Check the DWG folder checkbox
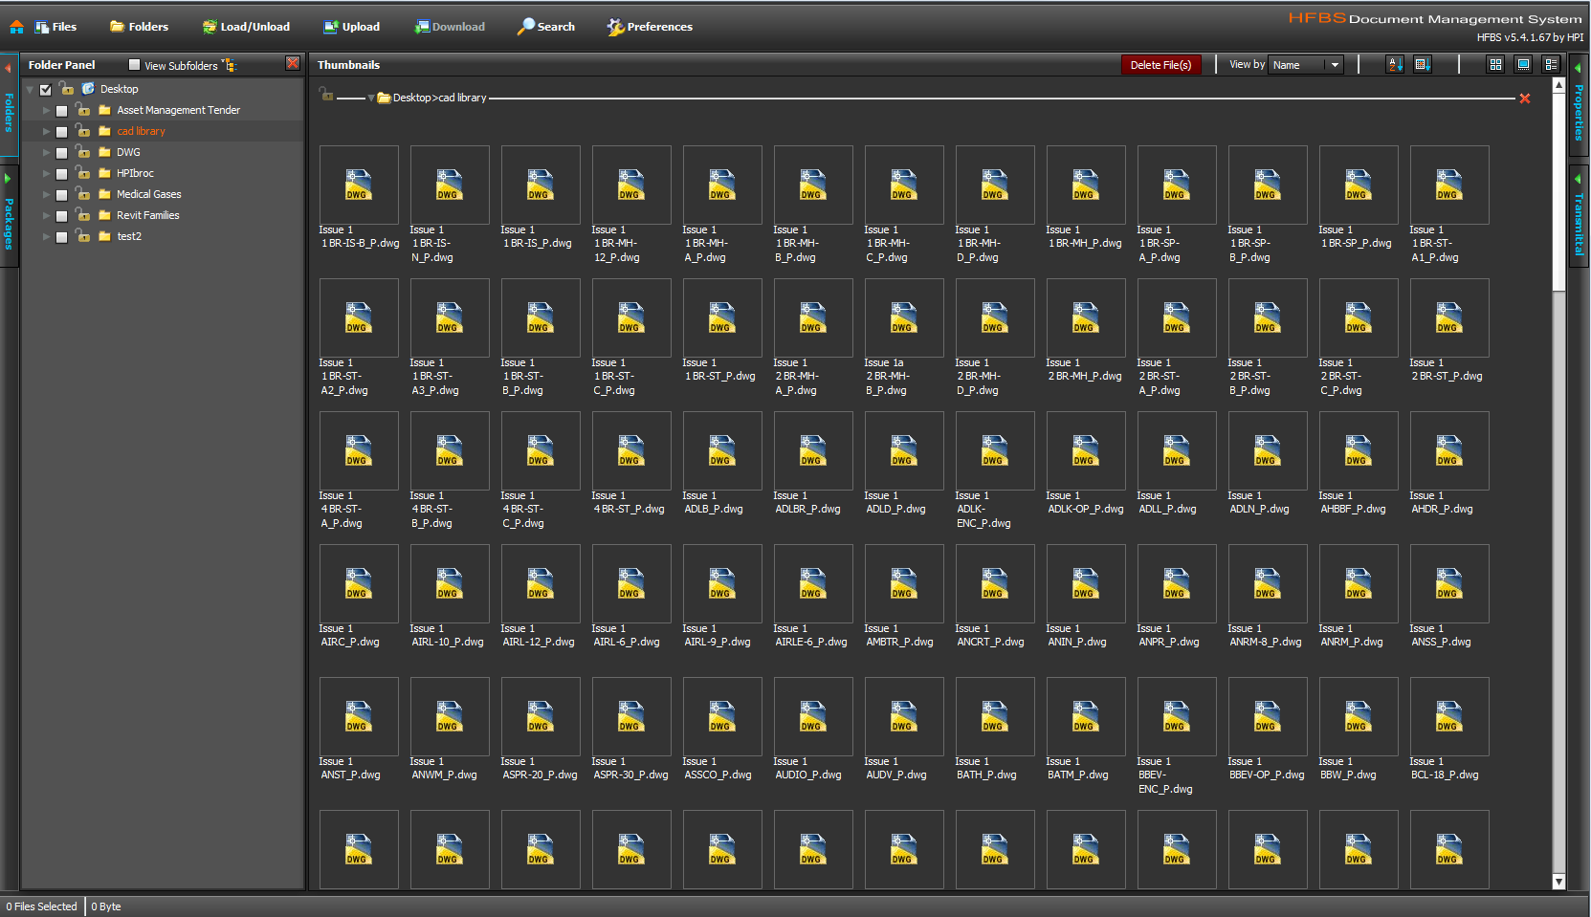 (61, 152)
